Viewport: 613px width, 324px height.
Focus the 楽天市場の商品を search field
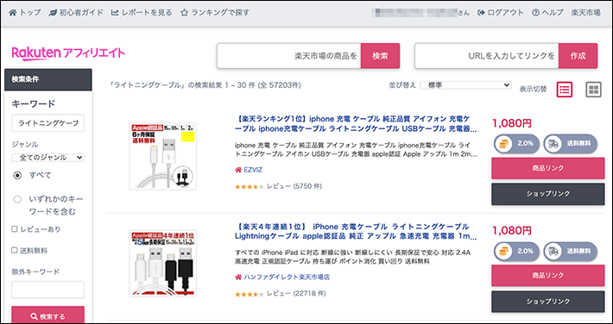pos(289,56)
